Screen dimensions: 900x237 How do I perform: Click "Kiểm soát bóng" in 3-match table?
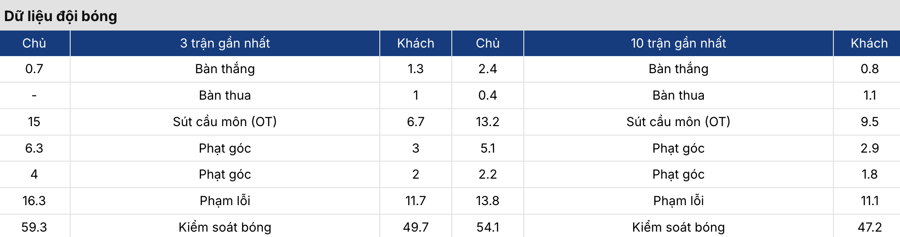coord(225,227)
